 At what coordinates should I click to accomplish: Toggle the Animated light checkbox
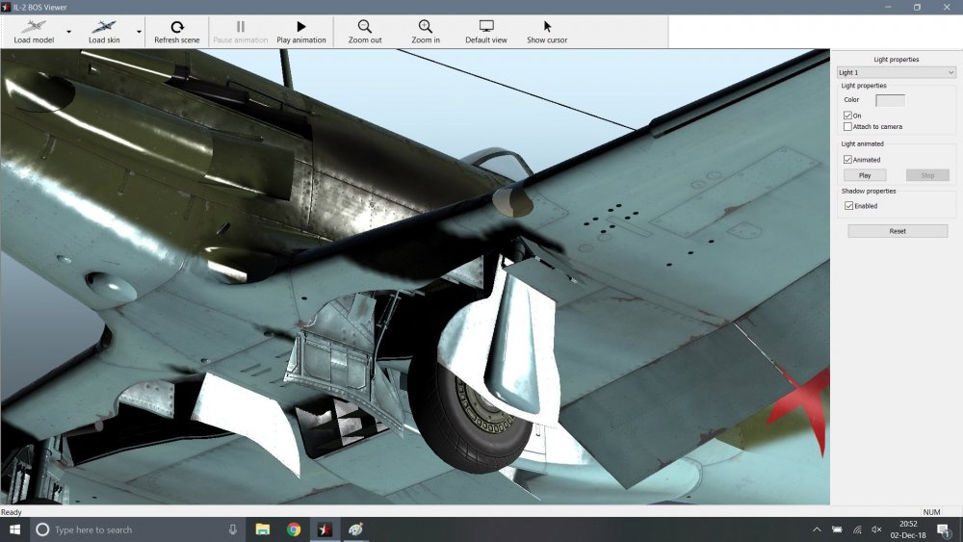848,160
